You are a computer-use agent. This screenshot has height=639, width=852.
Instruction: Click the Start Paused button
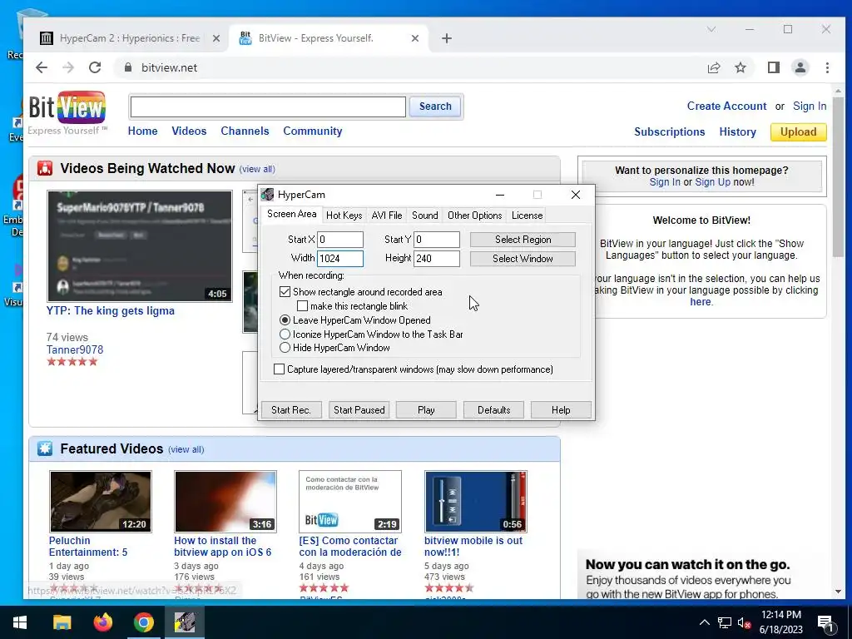coord(359,410)
